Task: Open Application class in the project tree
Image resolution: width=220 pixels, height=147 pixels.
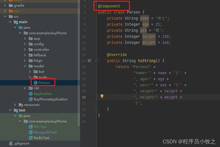Action: pyautogui.click(x=43, y=94)
